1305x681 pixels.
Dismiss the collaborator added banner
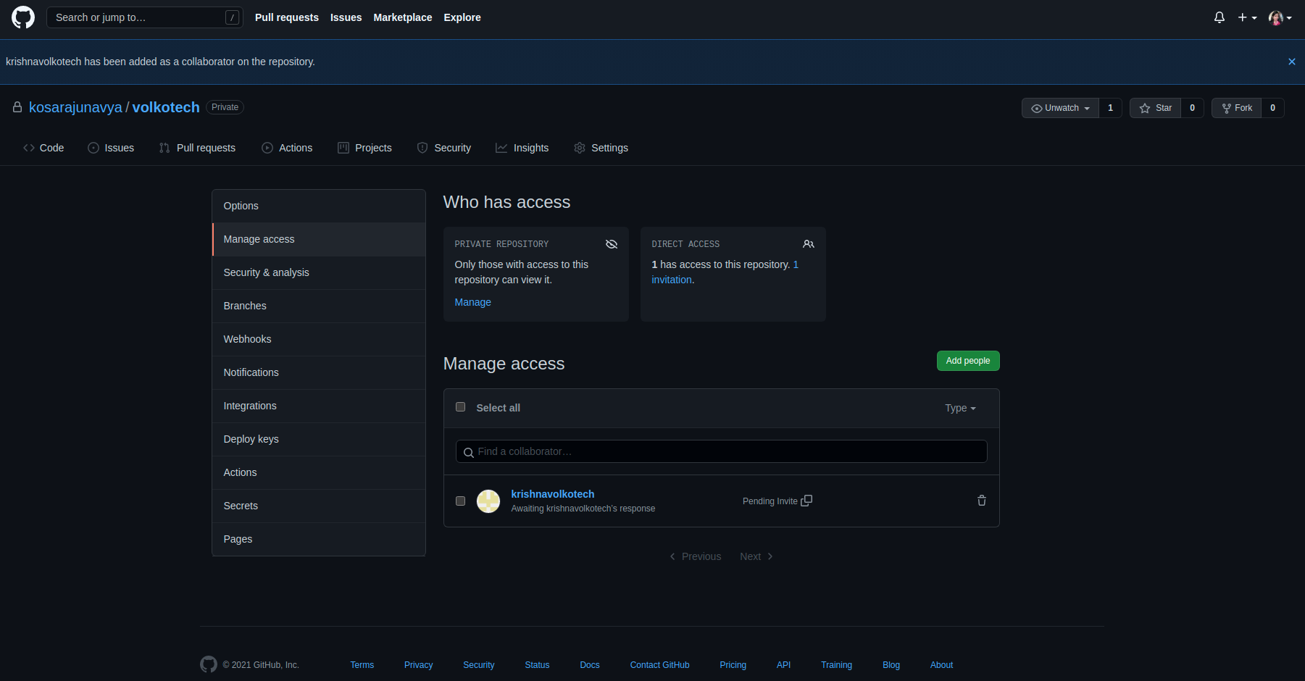[1291, 62]
